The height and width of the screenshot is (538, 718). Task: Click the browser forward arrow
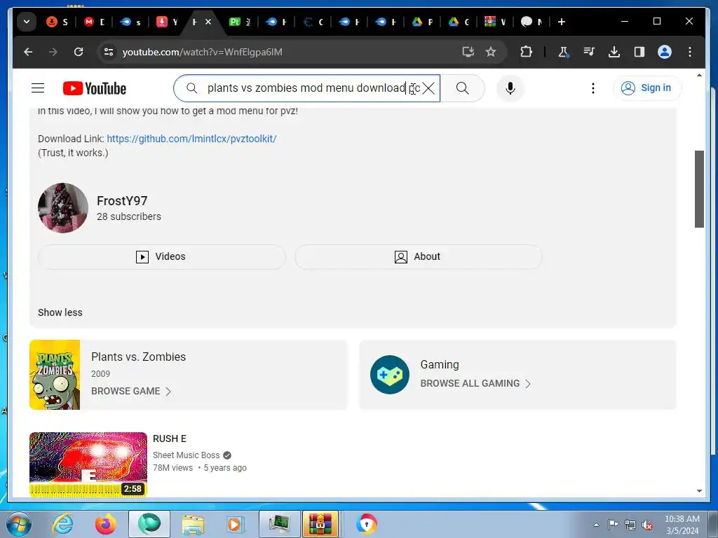click(53, 52)
